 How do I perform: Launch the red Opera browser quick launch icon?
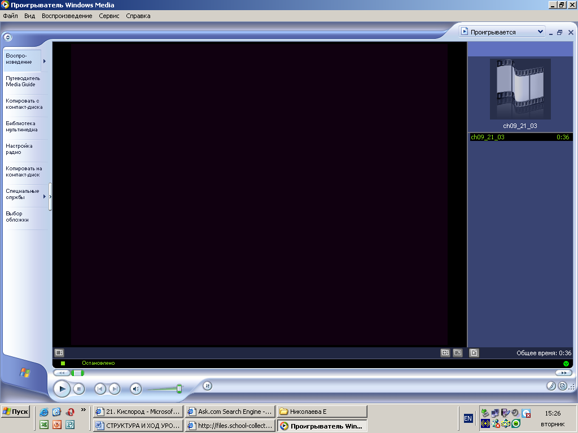click(x=70, y=412)
